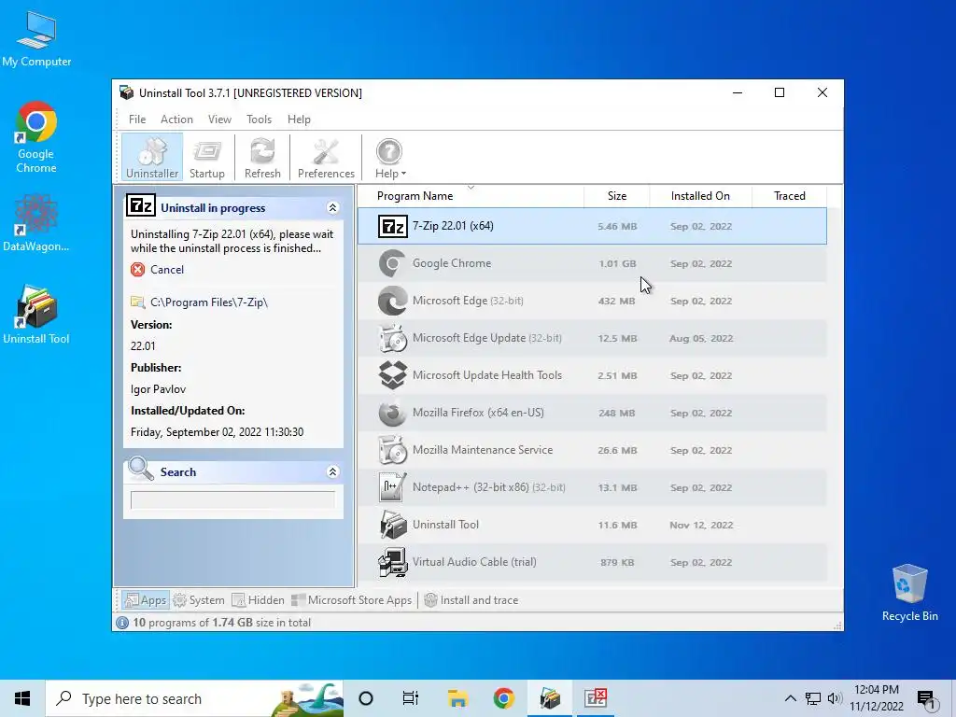
Task: Open File Explorer from taskbar
Action: pyautogui.click(x=457, y=698)
